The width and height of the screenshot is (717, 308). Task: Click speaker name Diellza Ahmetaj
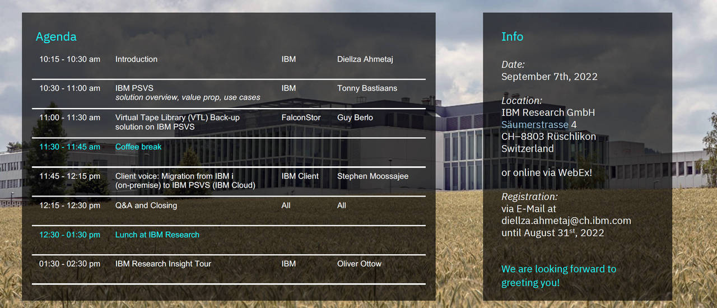[x=365, y=59]
